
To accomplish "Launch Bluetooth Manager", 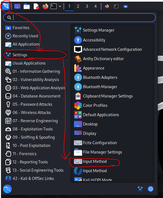I will [x=112, y=87].
